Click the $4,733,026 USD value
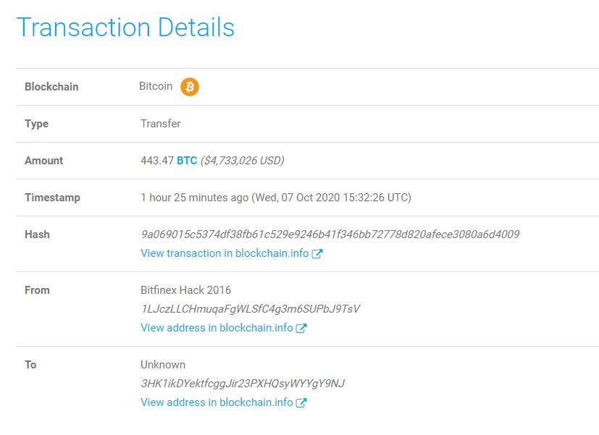 (242, 161)
